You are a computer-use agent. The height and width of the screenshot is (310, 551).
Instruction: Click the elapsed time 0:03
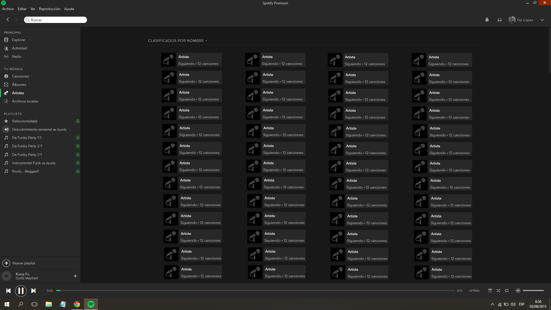click(x=50, y=291)
